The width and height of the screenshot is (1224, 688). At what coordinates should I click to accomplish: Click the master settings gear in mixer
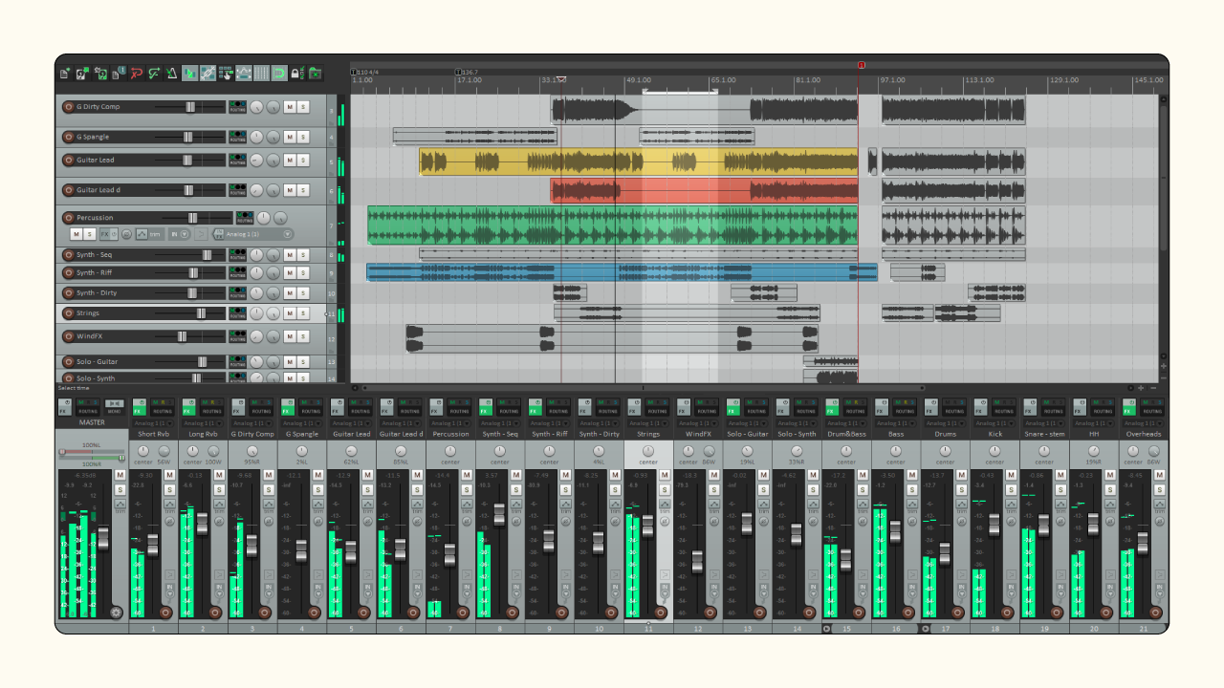(117, 613)
